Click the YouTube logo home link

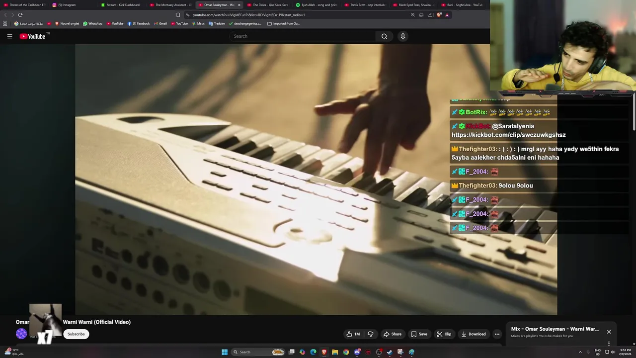tap(32, 36)
